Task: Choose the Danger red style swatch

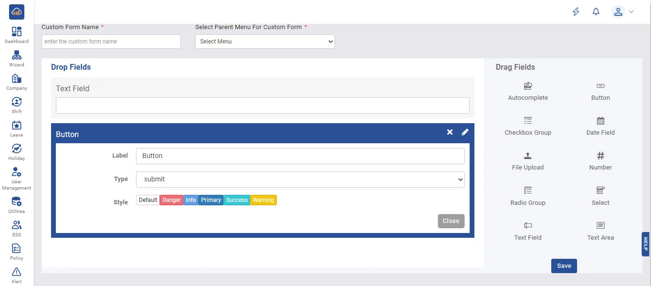Action: (171, 200)
